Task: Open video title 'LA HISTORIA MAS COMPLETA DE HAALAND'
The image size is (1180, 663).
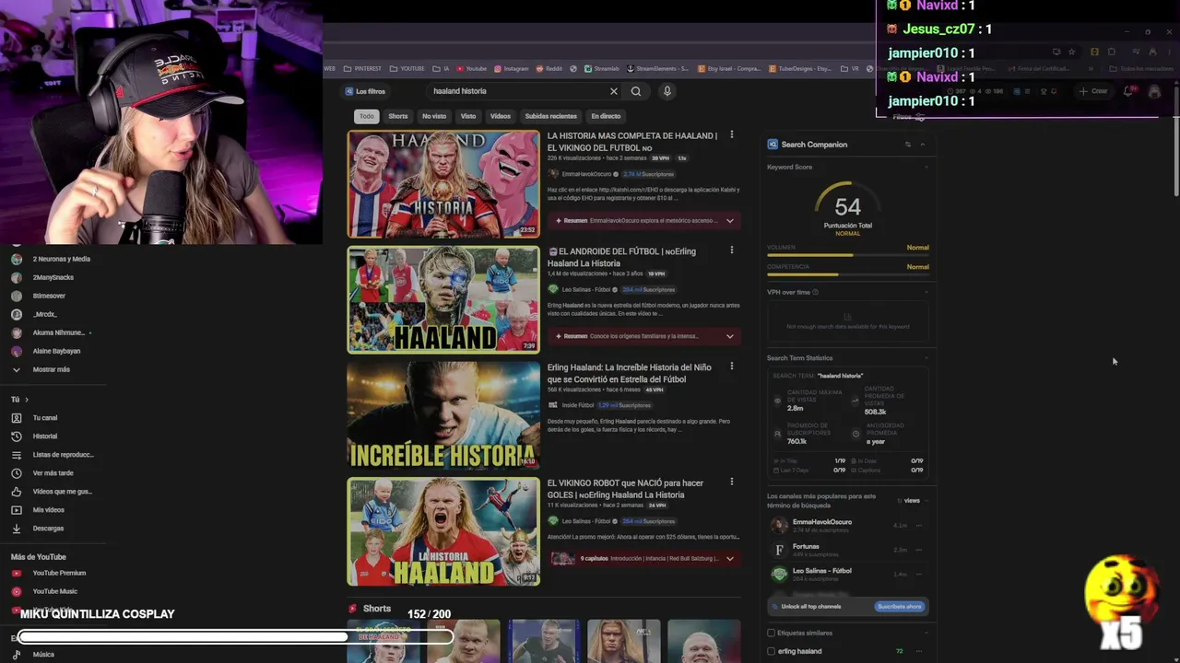Action: click(632, 142)
